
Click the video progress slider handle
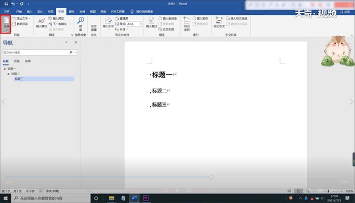click(x=211, y=177)
